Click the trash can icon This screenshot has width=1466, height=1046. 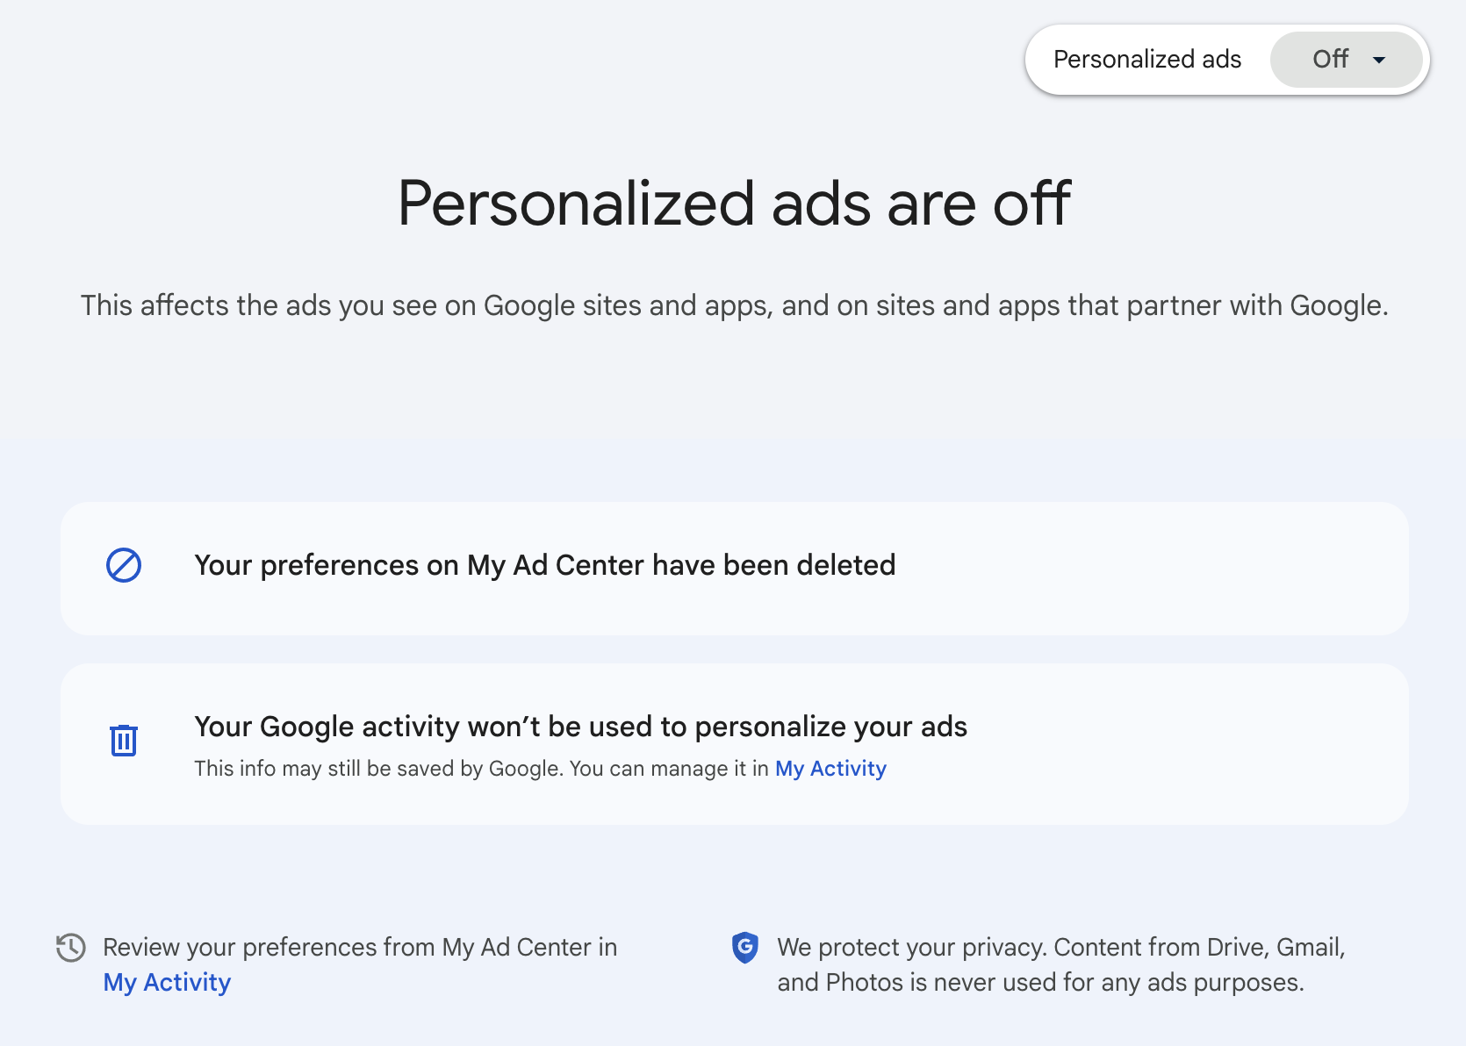[124, 741]
